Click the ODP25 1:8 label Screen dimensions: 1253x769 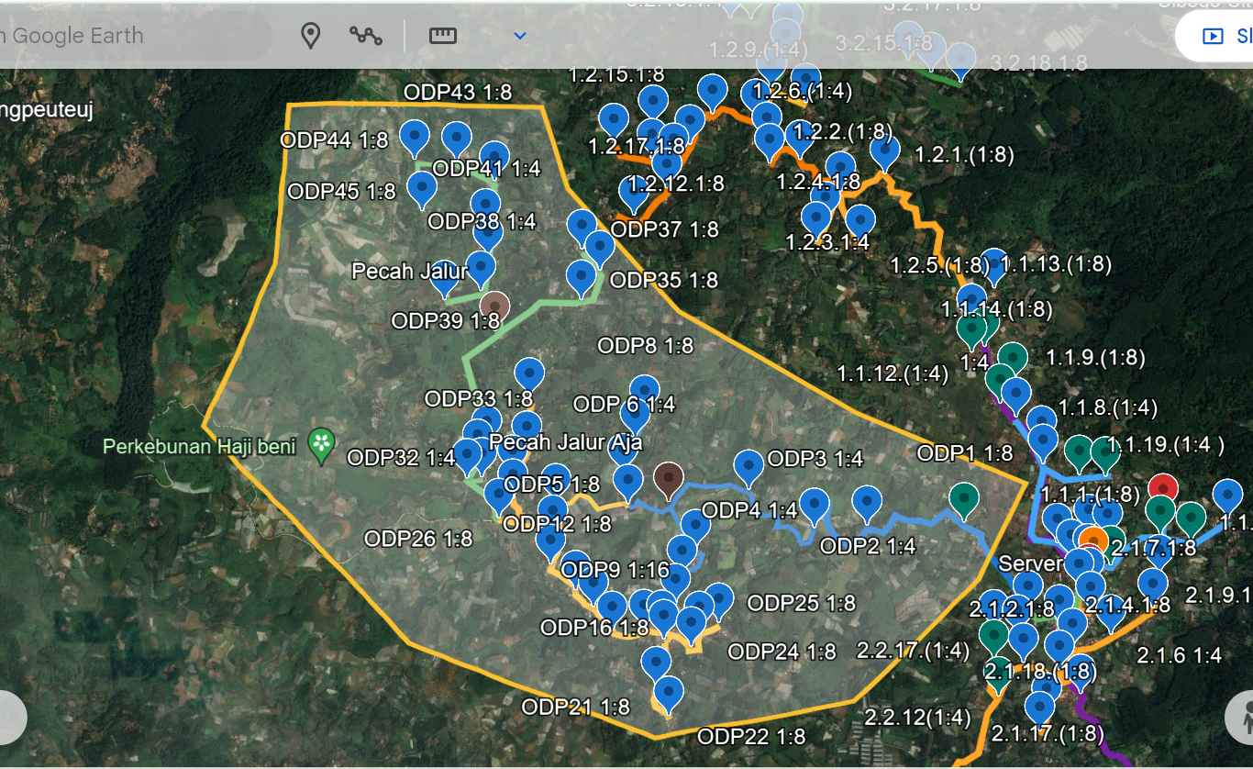(801, 603)
